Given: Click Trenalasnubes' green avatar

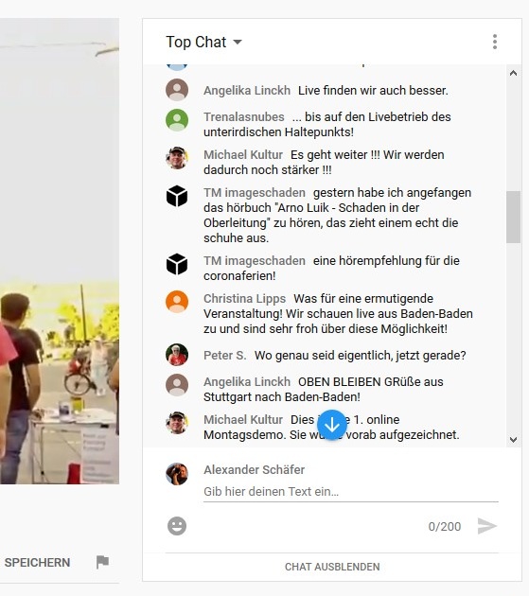Looking at the screenshot, I should [177, 120].
